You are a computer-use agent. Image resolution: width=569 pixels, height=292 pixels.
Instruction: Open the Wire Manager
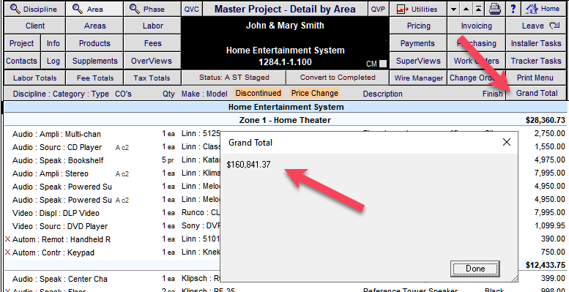coord(418,78)
